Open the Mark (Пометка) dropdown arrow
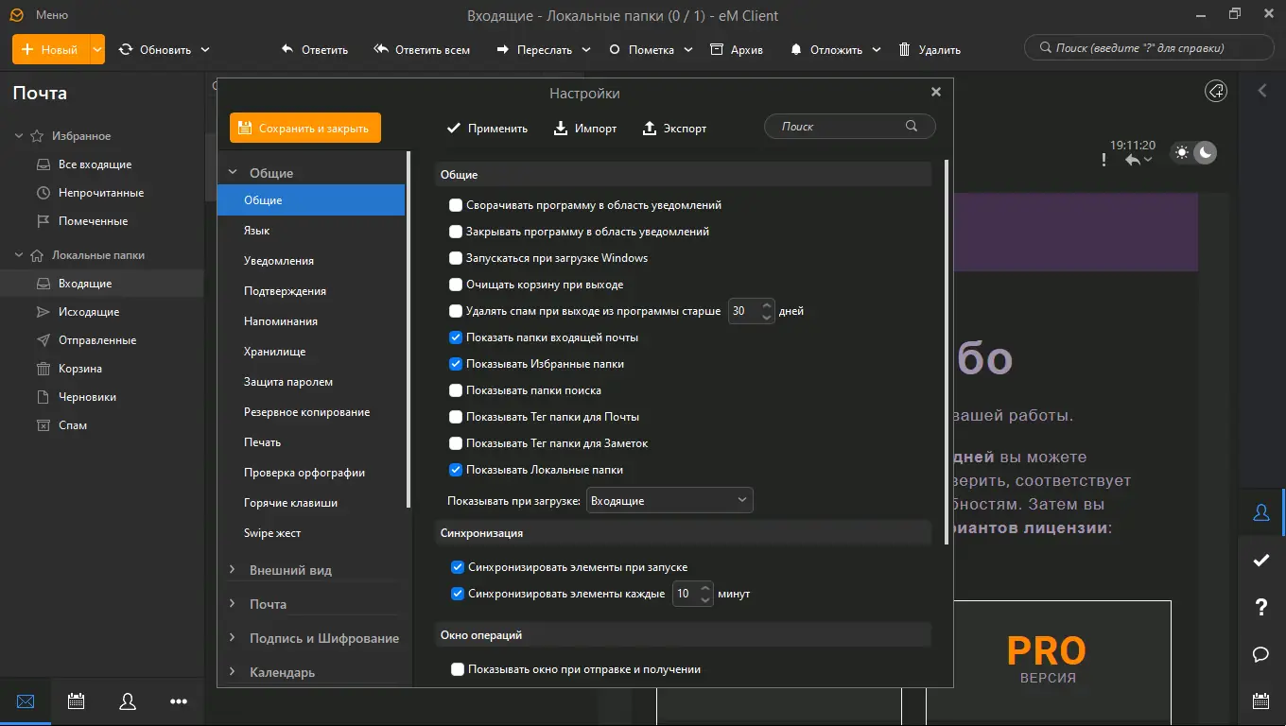 coord(688,49)
